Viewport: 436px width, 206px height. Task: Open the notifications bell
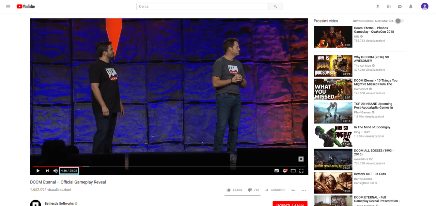410,6
